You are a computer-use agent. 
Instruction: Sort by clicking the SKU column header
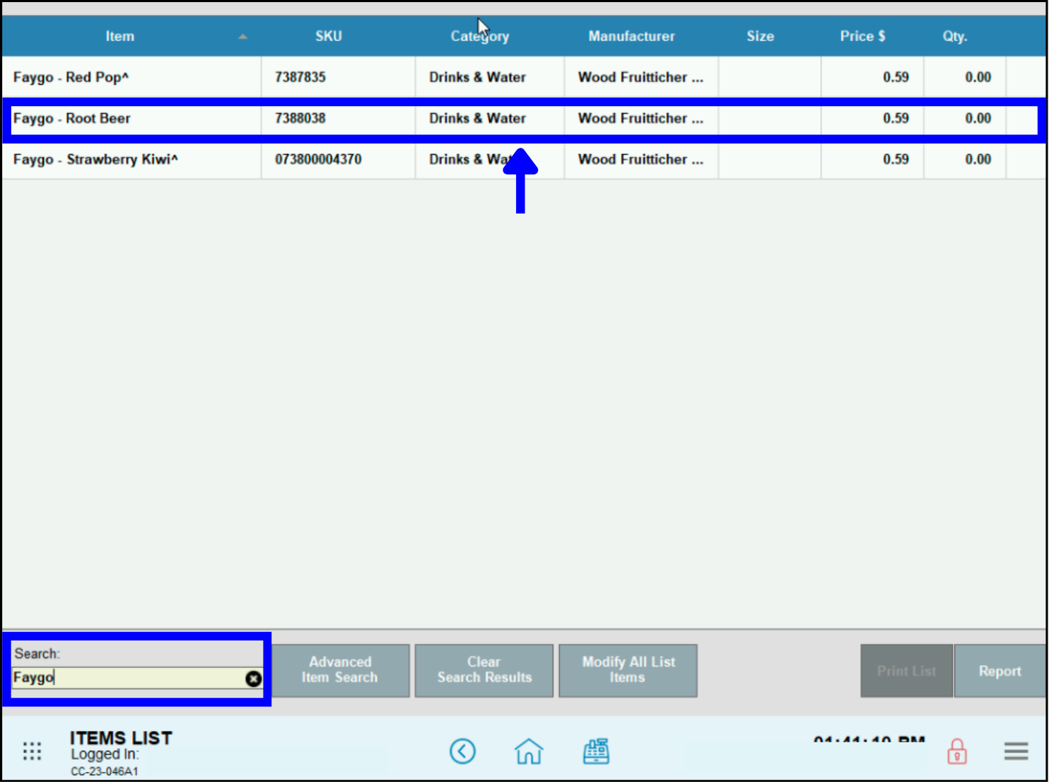pos(328,35)
